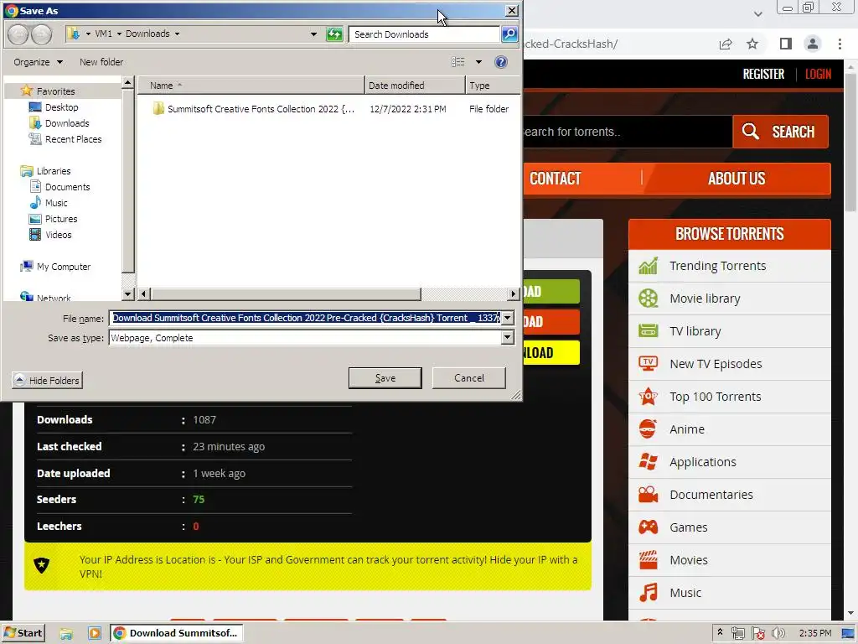
Task: Click the File name text field
Action: pos(305,318)
